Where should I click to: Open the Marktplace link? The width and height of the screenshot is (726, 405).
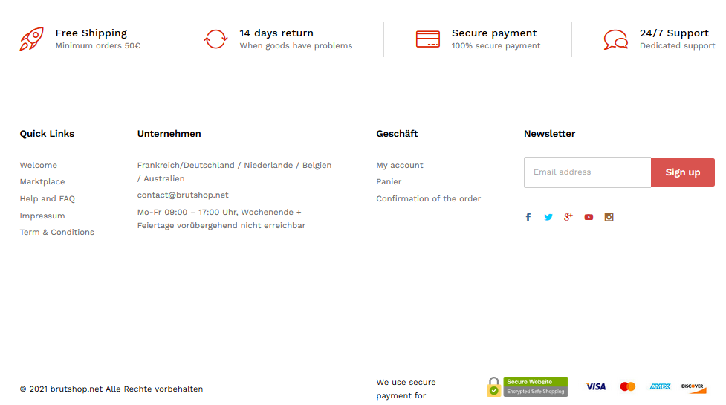coord(42,182)
